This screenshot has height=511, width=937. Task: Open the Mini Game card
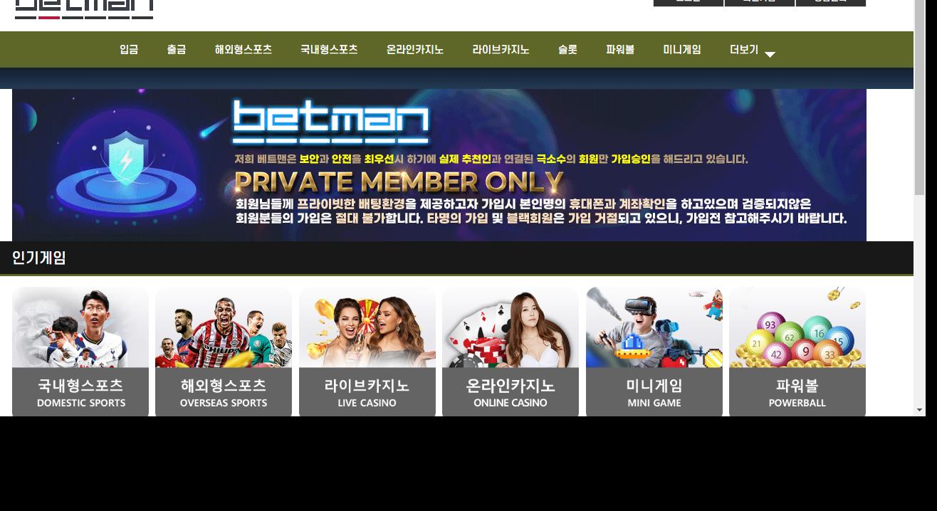click(654, 352)
